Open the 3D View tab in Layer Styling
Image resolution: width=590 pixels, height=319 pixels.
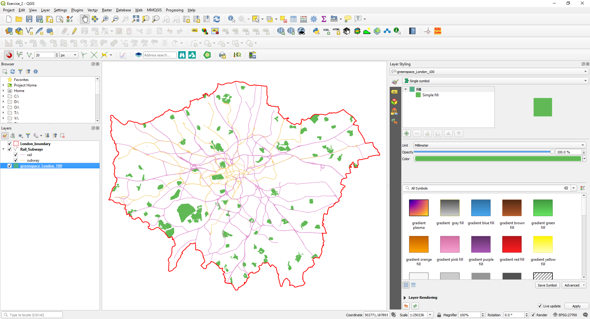395,102
